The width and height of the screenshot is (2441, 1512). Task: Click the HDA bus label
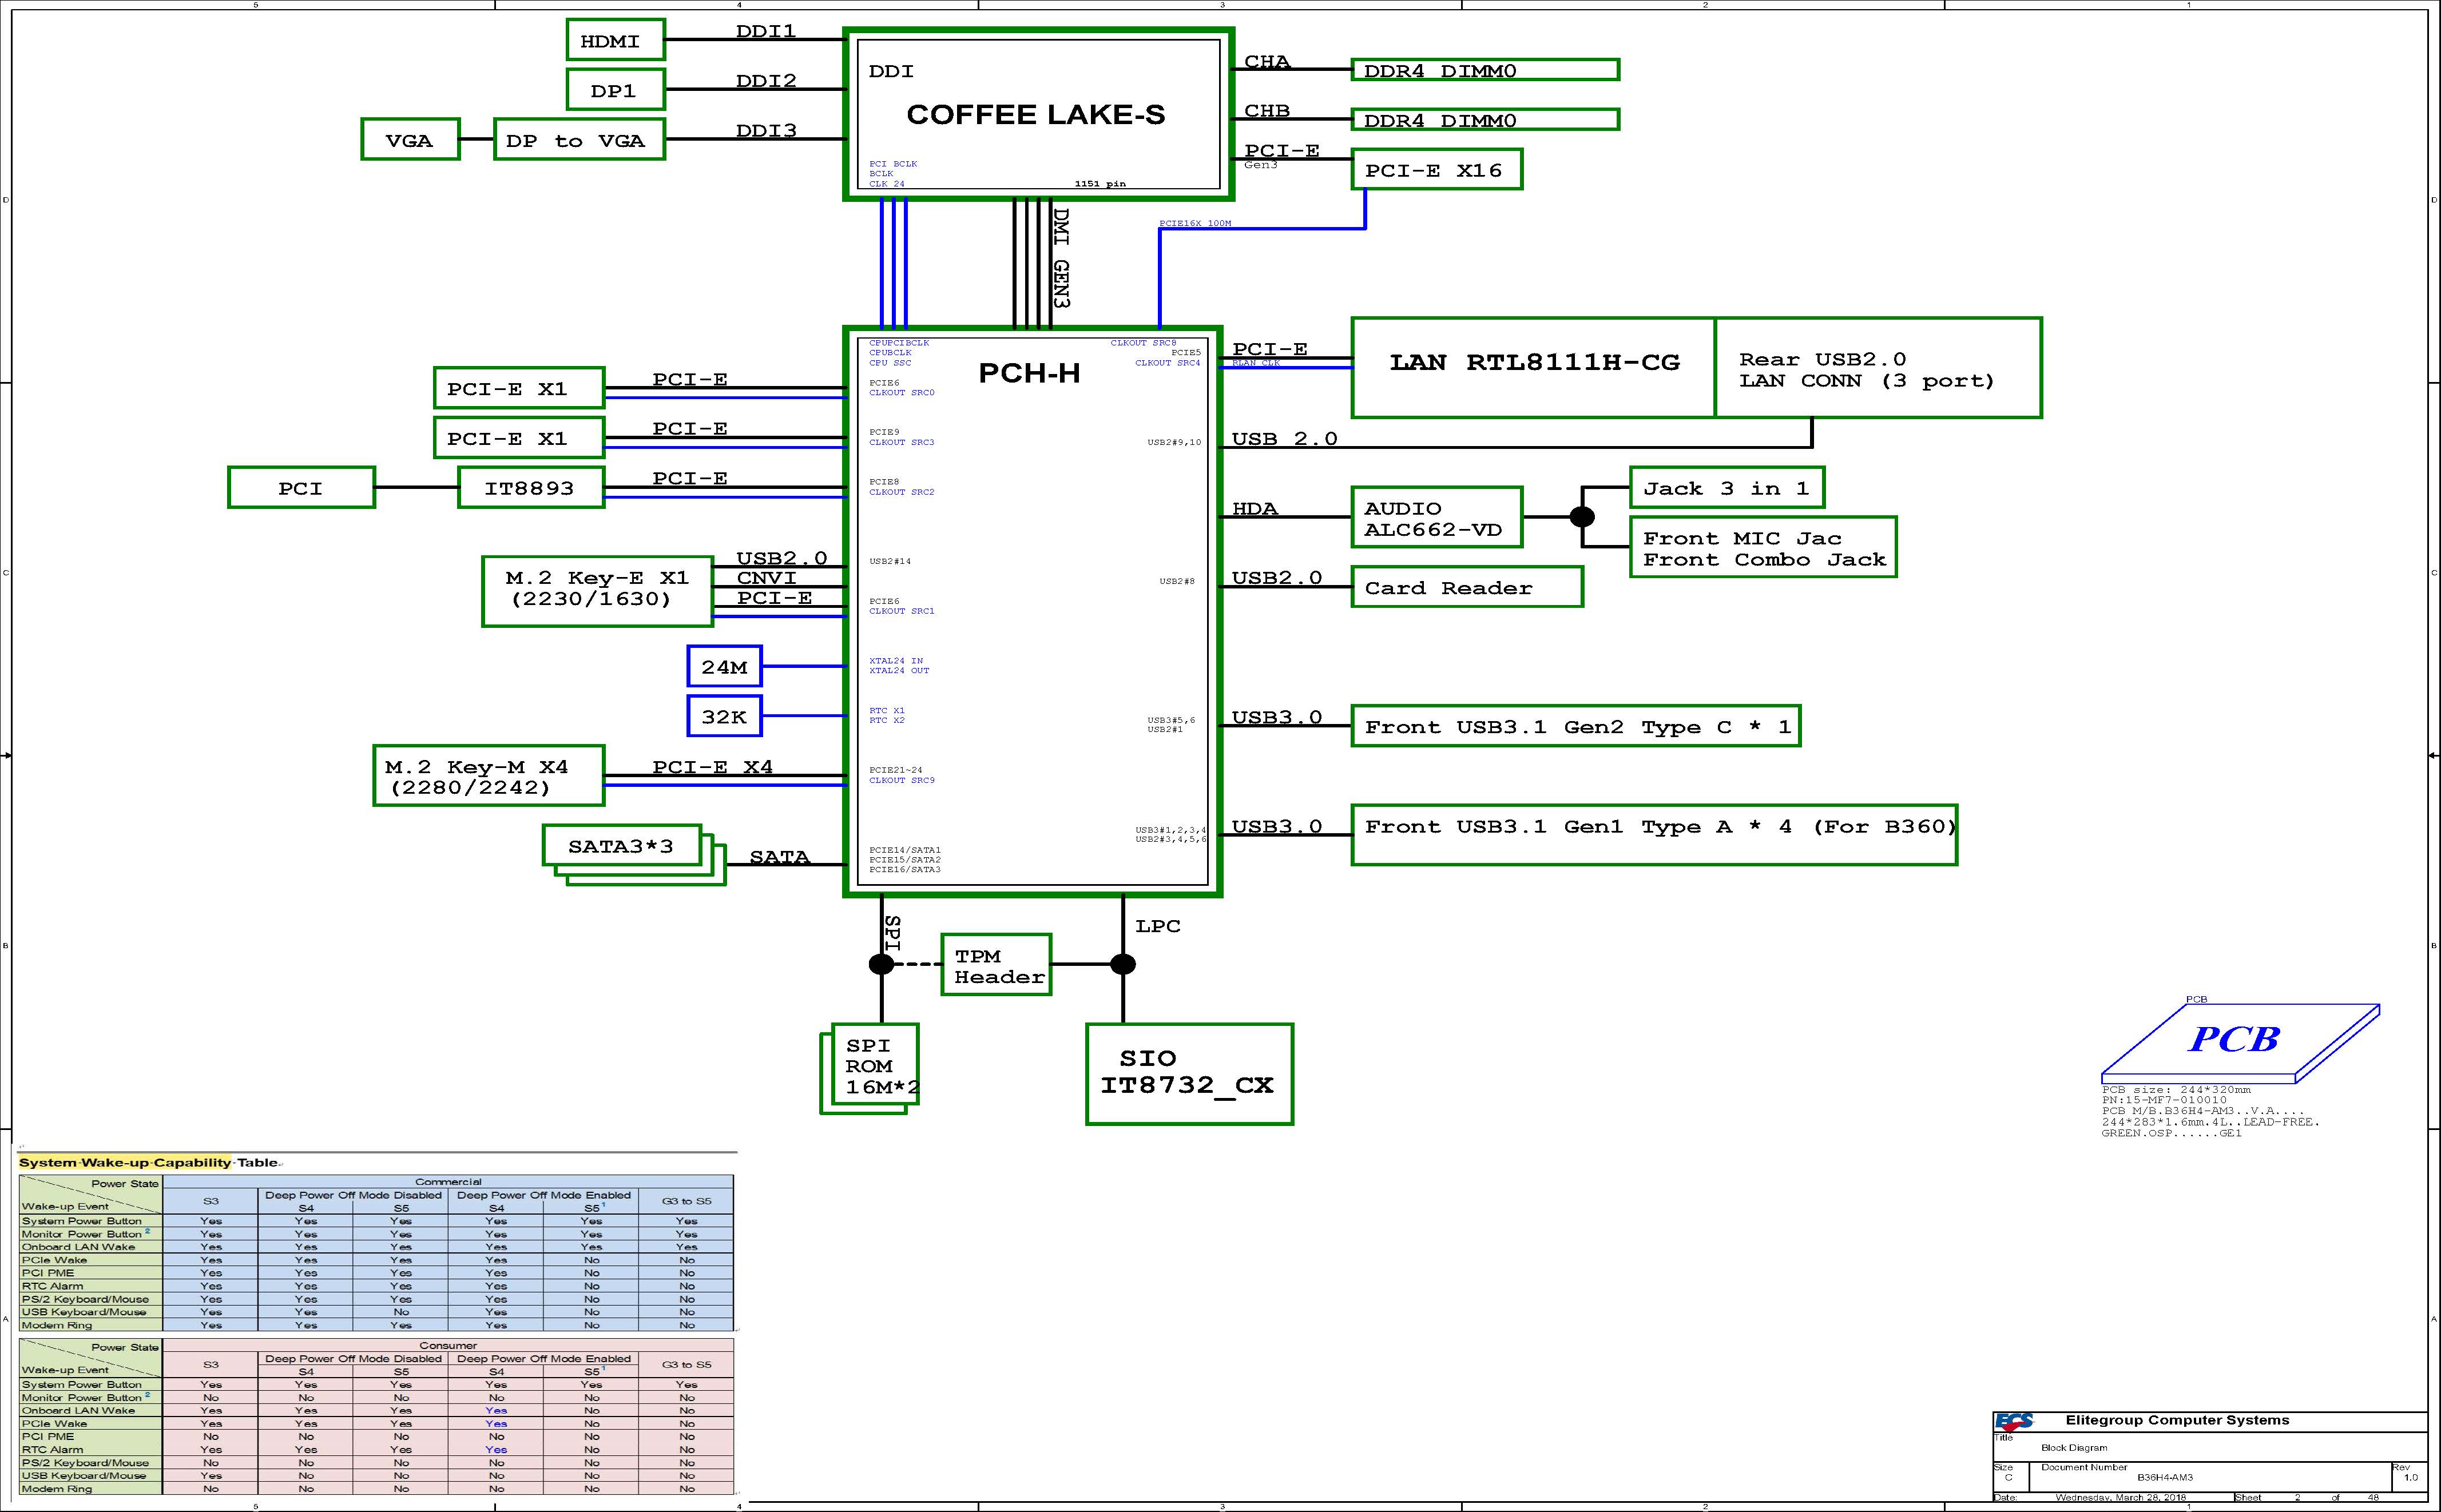1255,509
